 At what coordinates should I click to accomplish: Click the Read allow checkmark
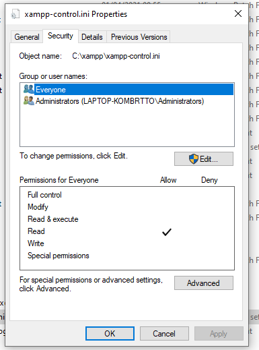[x=167, y=232]
